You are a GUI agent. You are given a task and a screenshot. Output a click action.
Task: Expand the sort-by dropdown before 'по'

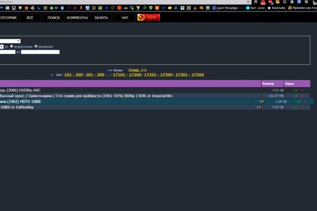click(2, 46)
